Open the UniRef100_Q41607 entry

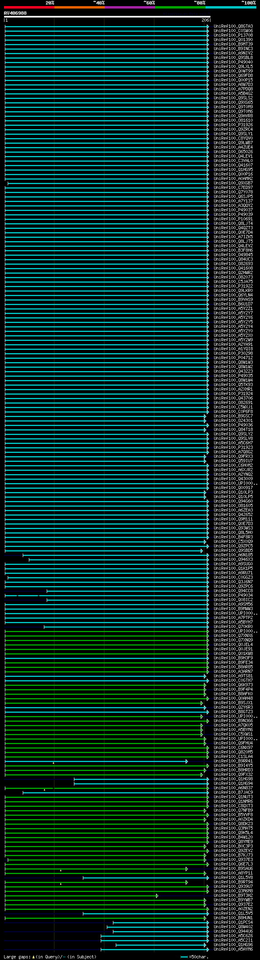(233, 165)
